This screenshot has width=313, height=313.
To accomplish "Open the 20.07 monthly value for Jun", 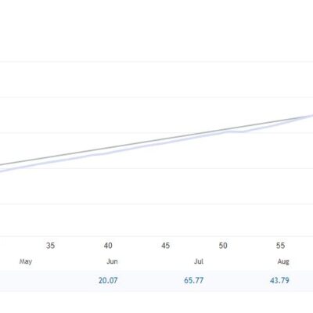I will tap(108, 281).
